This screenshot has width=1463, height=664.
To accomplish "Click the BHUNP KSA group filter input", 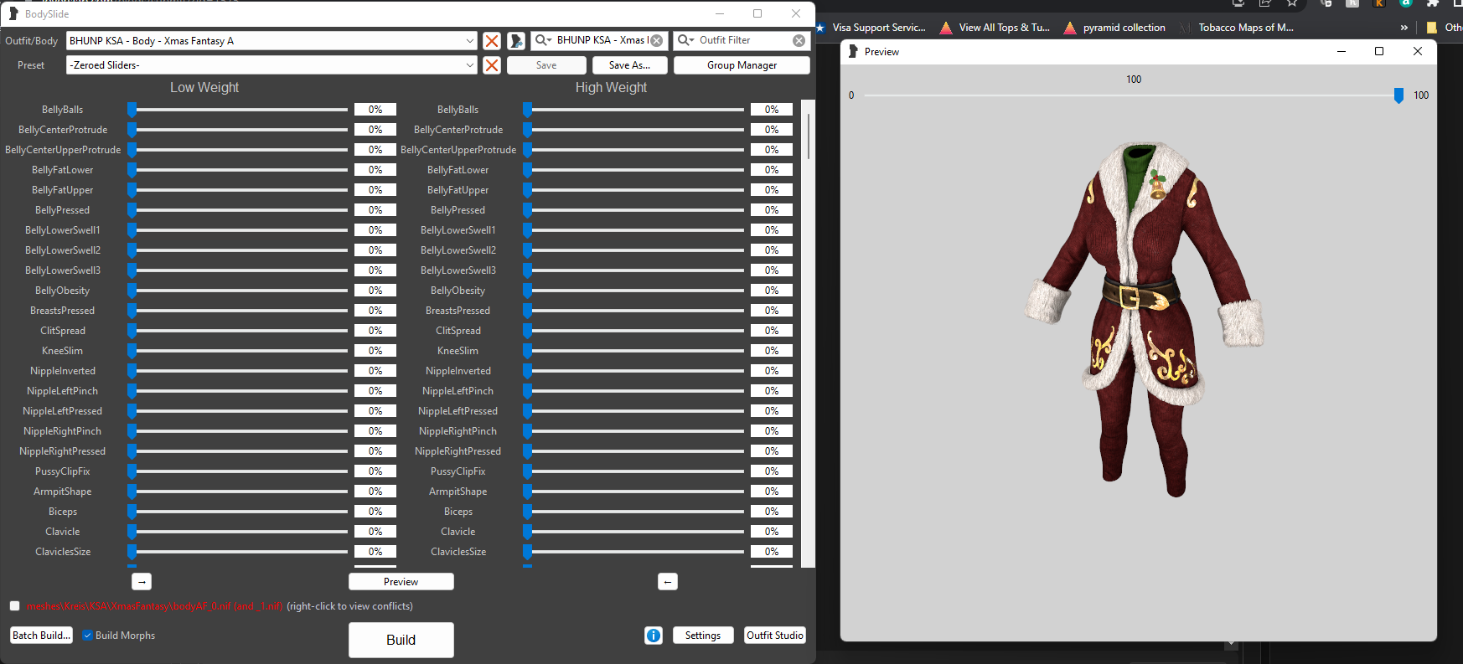I will [601, 40].
